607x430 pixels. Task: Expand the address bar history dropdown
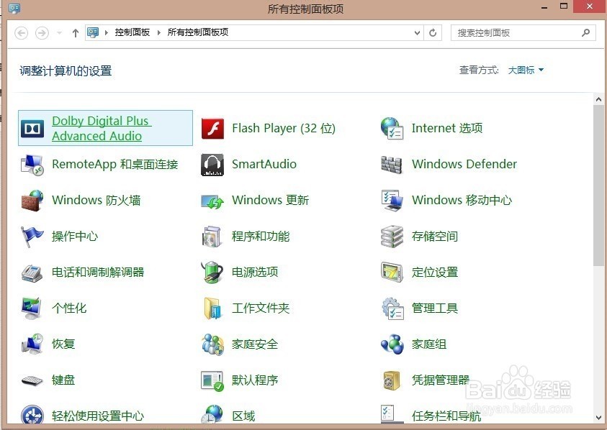pos(417,33)
